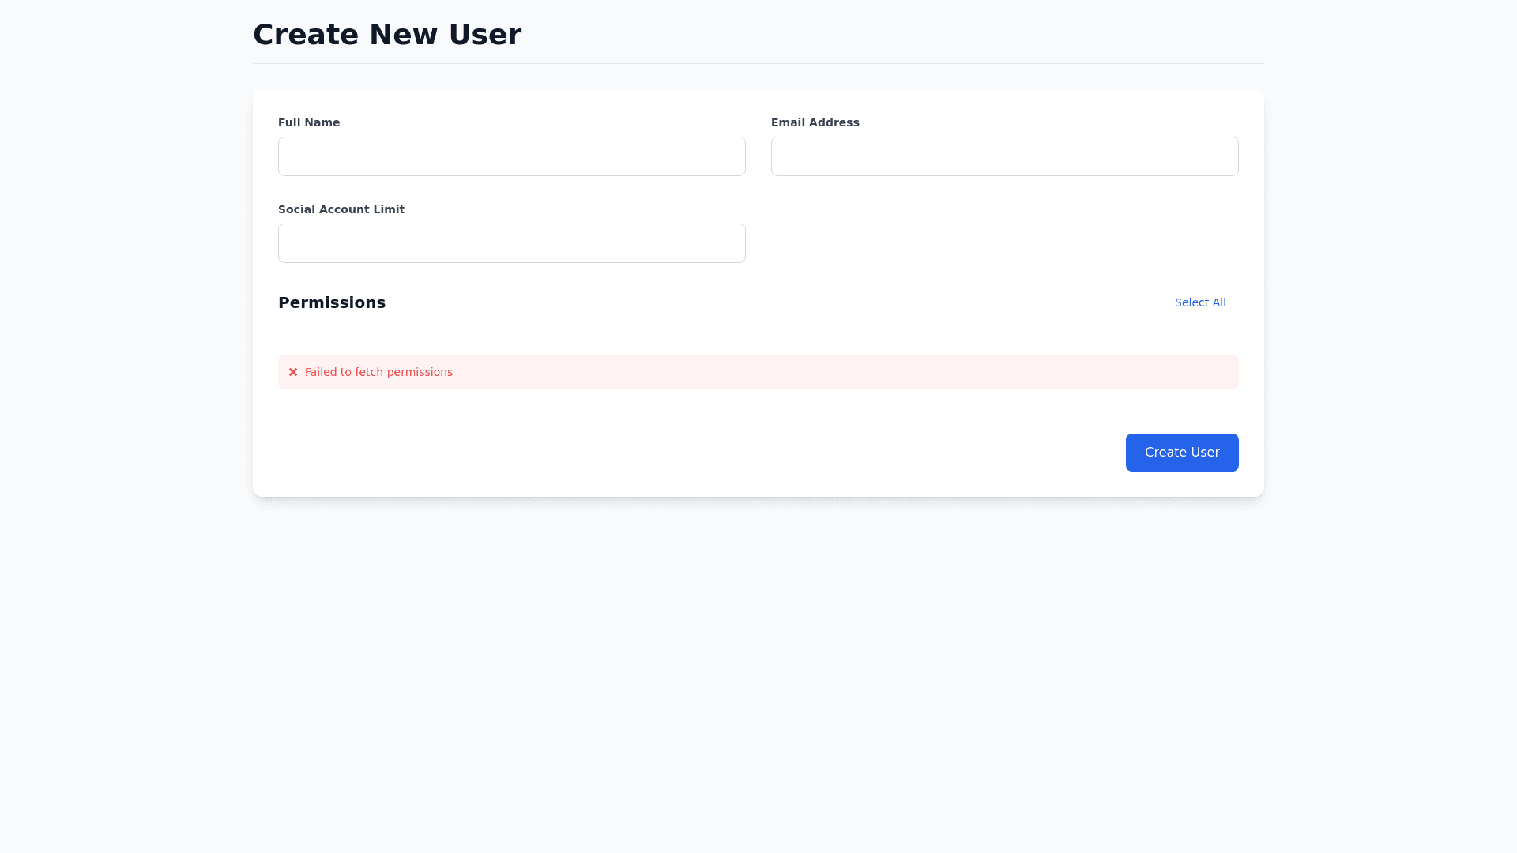Click the Full Name label
Viewport: 1517px width, 853px height.
[x=309, y=122]
